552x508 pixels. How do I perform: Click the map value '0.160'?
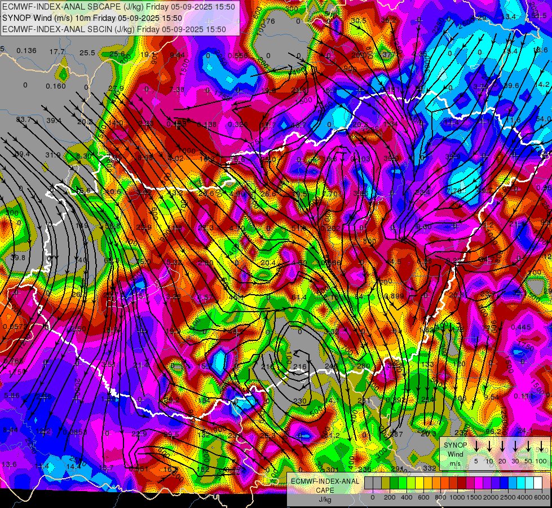pos(56,86)
